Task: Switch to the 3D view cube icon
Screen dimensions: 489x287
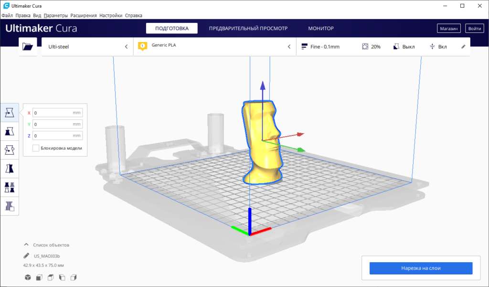Action: click(x=28, y=277)
